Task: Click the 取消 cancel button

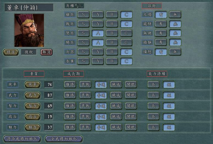Action: click(46, 52)
